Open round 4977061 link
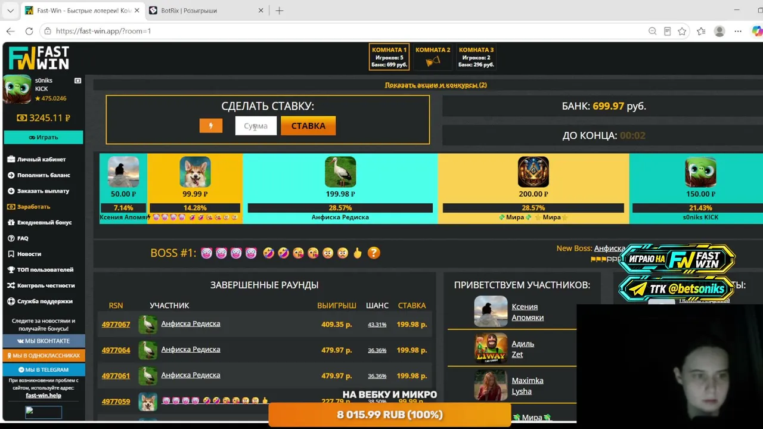Viewport: 763px width, 429px height. click(x=116, y=376)
